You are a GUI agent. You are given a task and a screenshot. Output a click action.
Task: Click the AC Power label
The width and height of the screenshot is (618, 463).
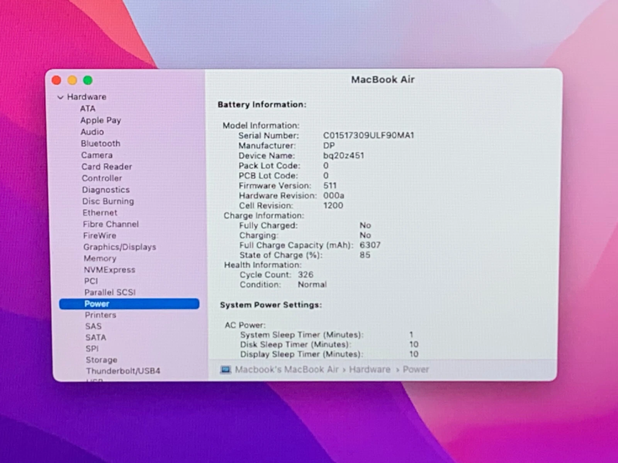point(245,325)
